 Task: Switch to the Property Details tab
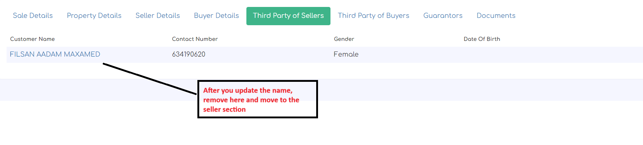point(94,16)
